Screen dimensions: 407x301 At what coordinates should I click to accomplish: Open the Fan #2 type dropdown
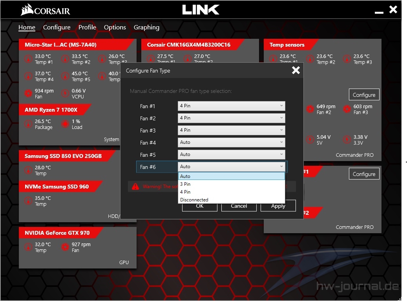(x=231, y=118)
